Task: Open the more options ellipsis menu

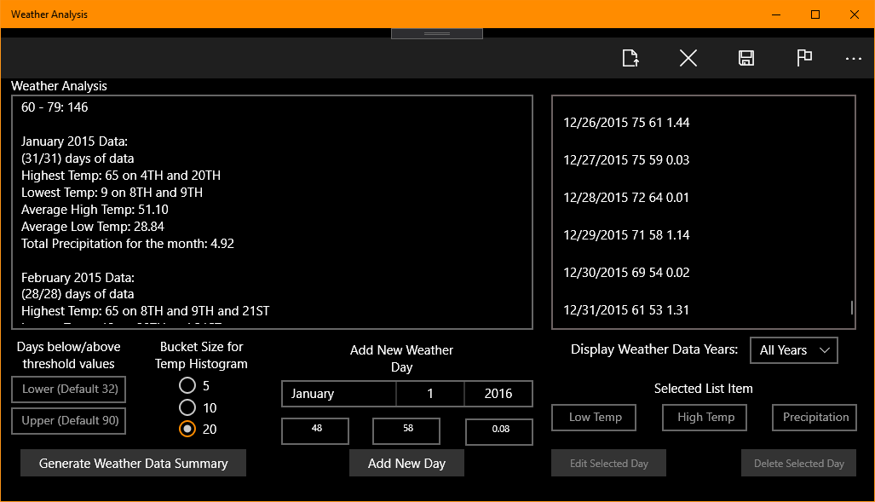Action: 853,58
